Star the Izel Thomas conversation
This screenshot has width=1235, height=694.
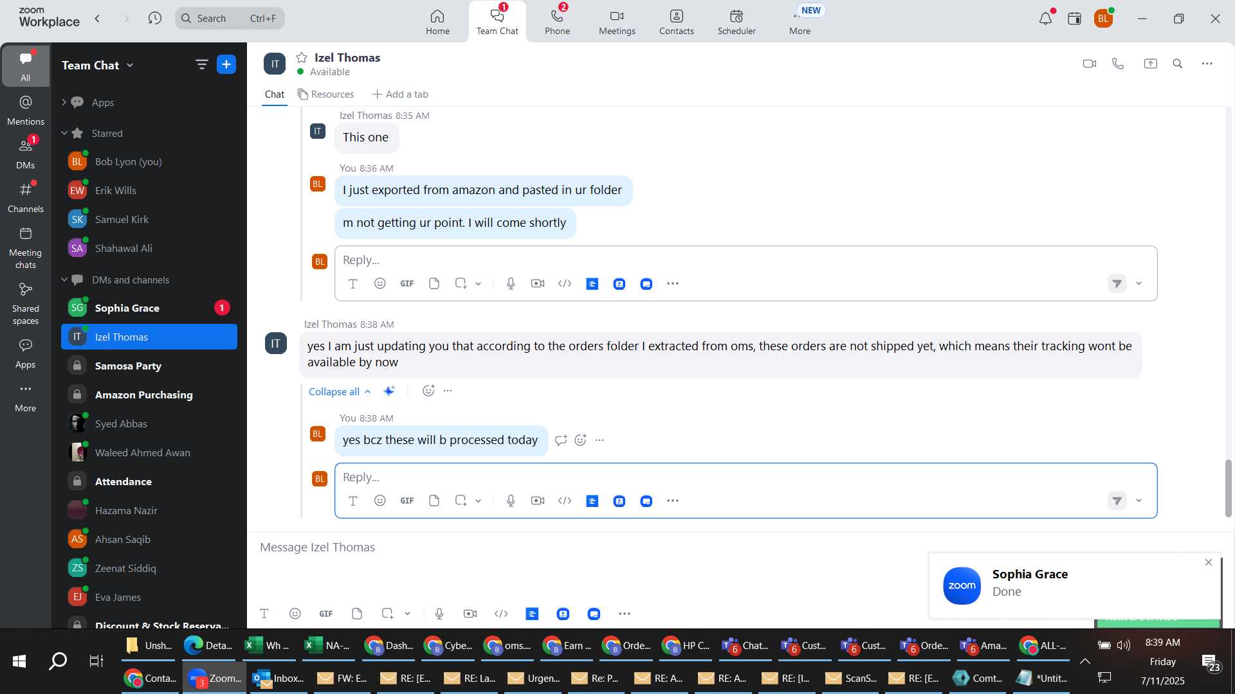302,58
